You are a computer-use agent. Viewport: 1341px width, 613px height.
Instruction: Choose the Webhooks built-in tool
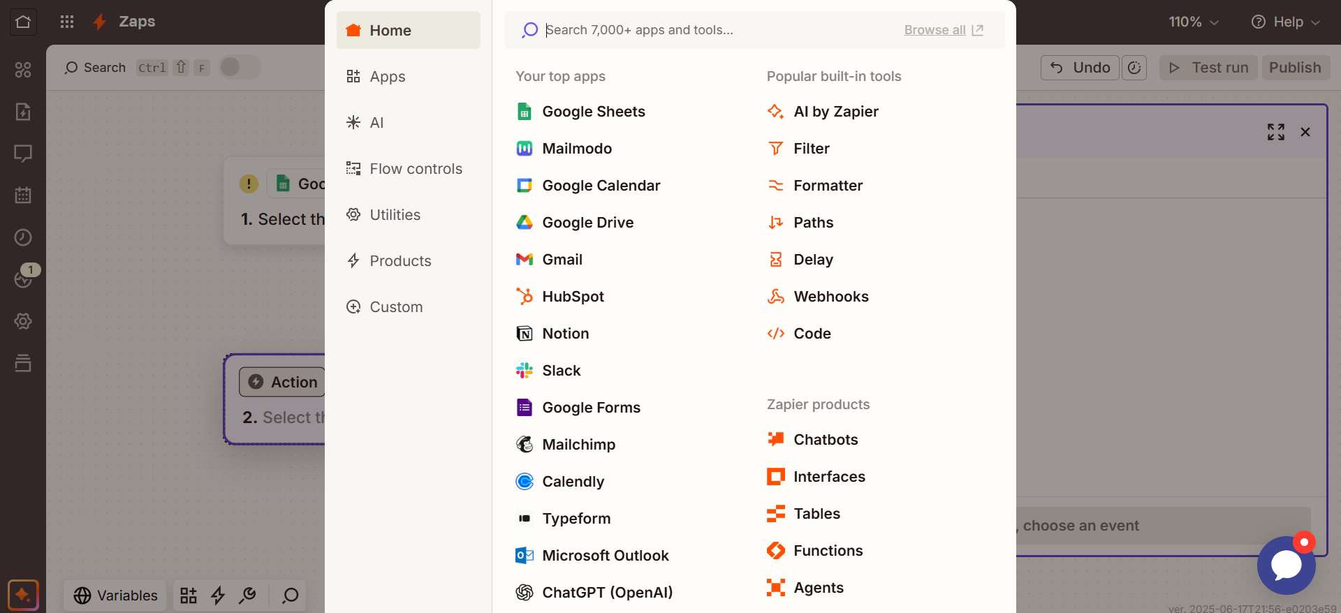[x=818, y=297]
